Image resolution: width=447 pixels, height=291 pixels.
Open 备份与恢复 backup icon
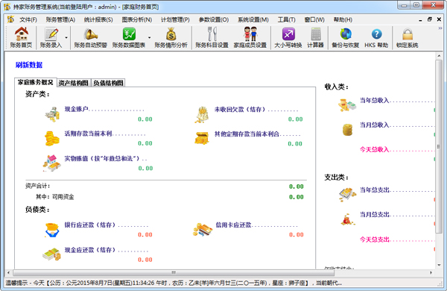point(345,37)
